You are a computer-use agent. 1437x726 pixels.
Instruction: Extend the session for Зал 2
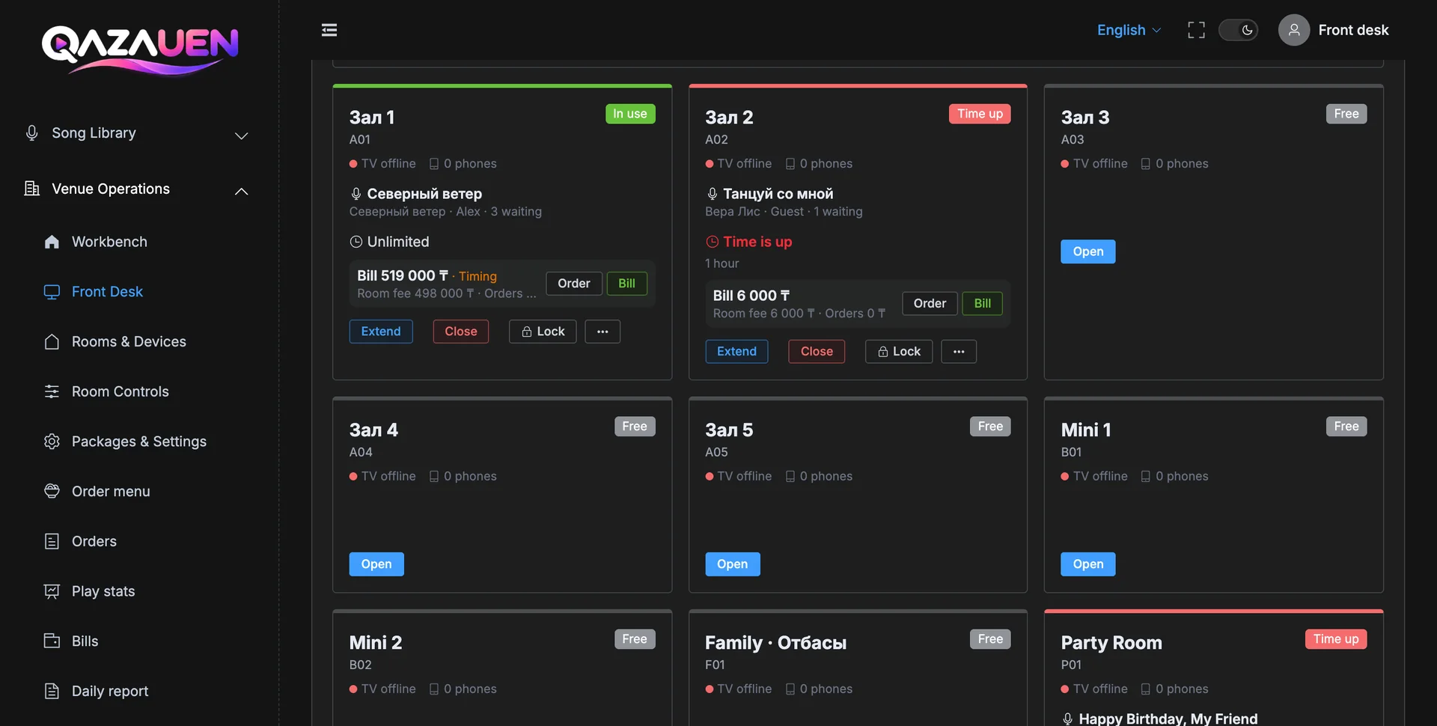click(737, 352)
